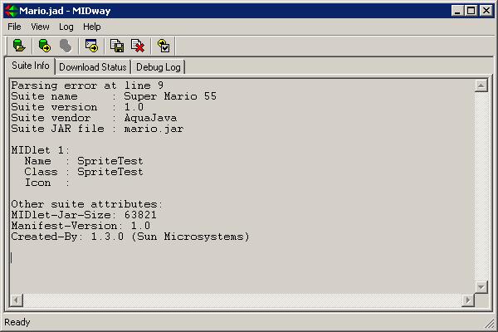Click the vertical scrollbar down arrow
This screenshot has width=498, height=332.
tap(481, 287)
